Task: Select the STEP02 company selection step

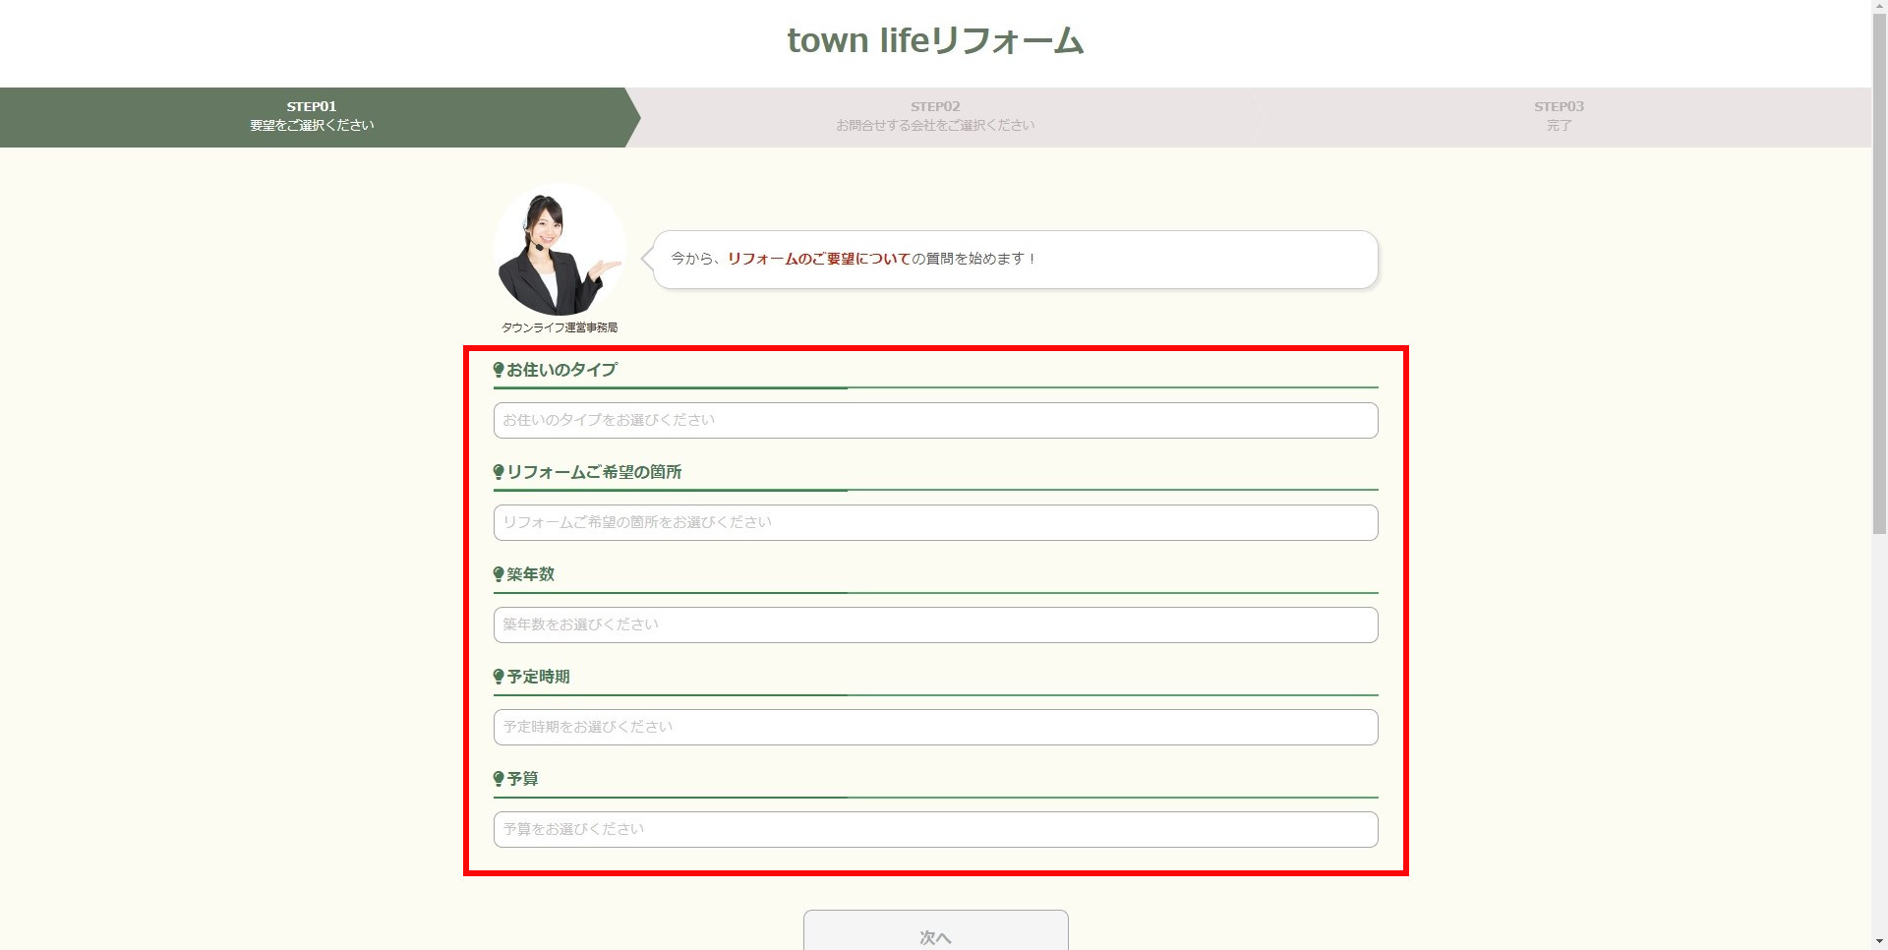Action: point(935,117)
